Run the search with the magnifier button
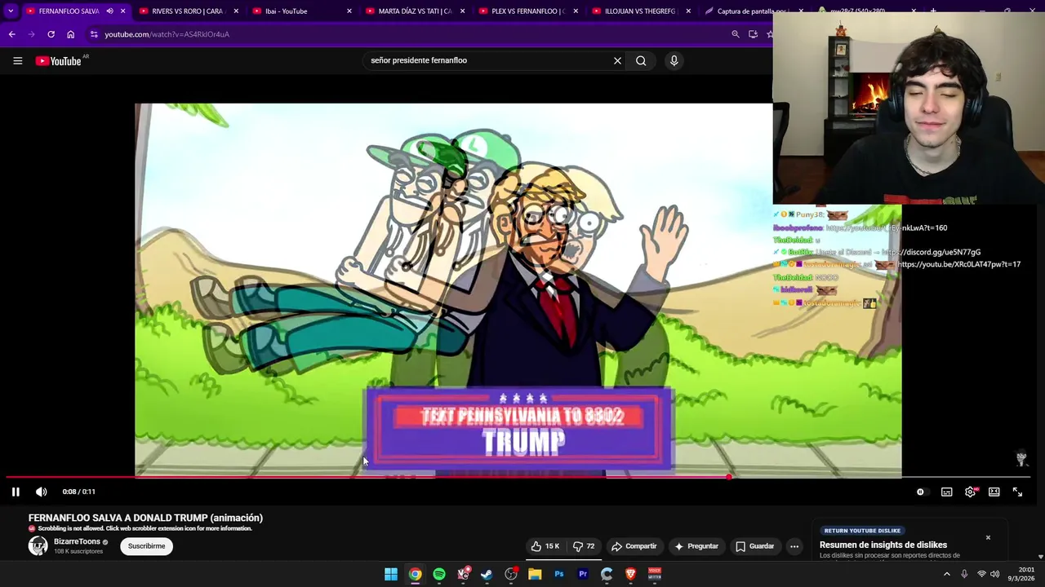Screen dimensions: 1045x587 pyautogui.click(x=641, y=60)
